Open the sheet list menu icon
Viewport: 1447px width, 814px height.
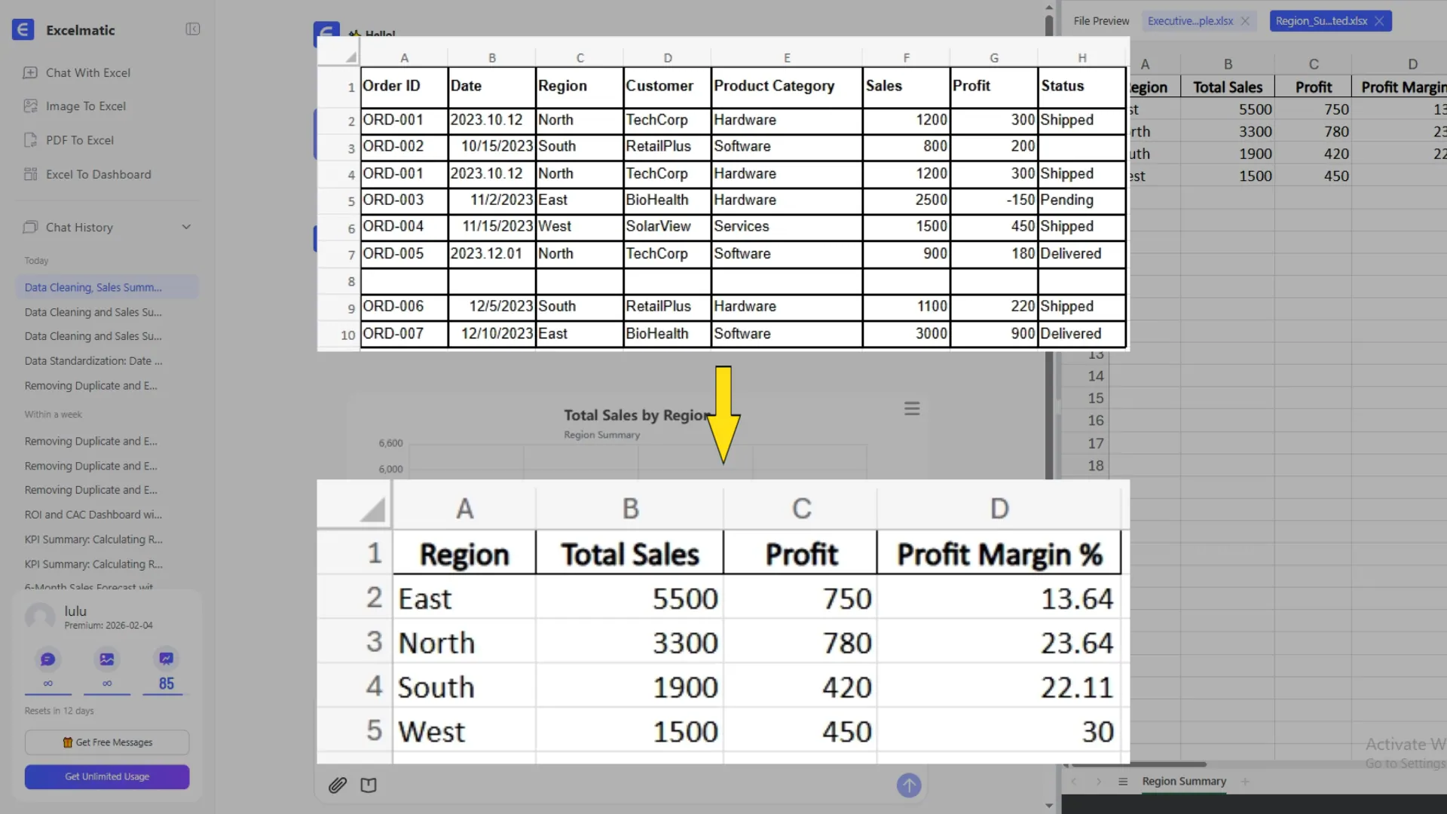point(1123,782)
